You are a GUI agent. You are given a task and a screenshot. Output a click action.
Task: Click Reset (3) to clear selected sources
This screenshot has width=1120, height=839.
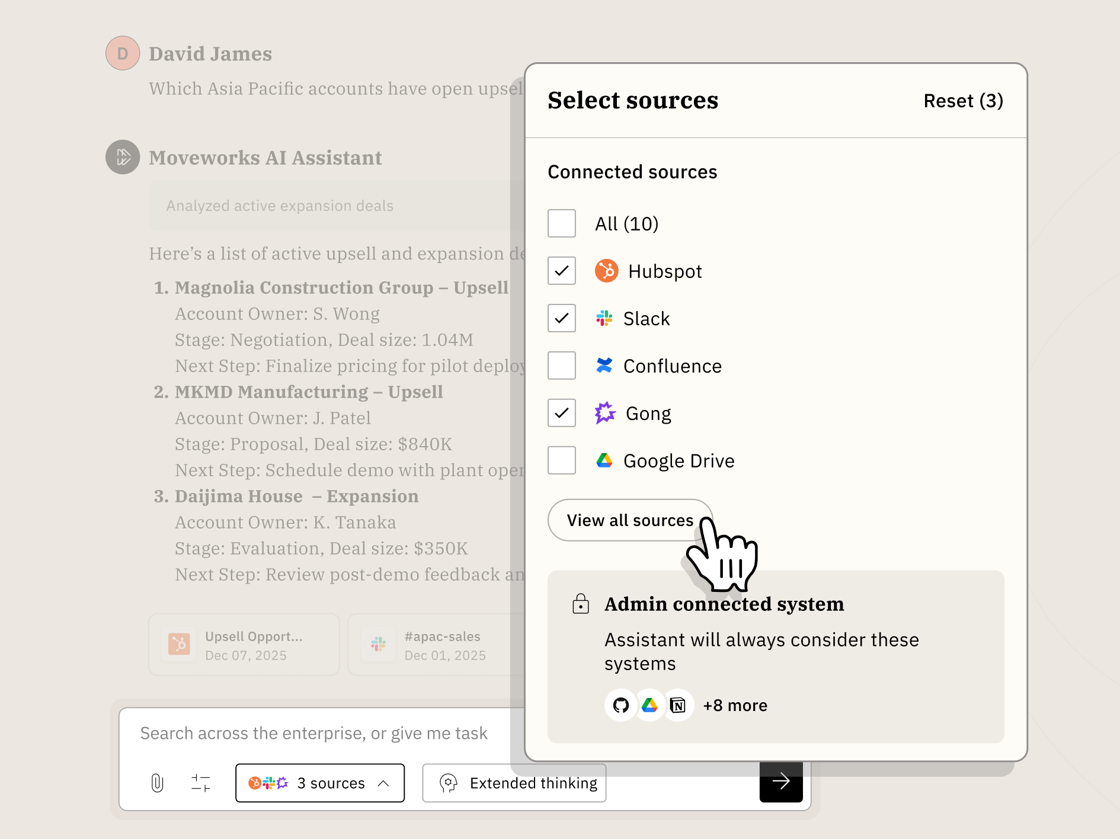[963, 101]
